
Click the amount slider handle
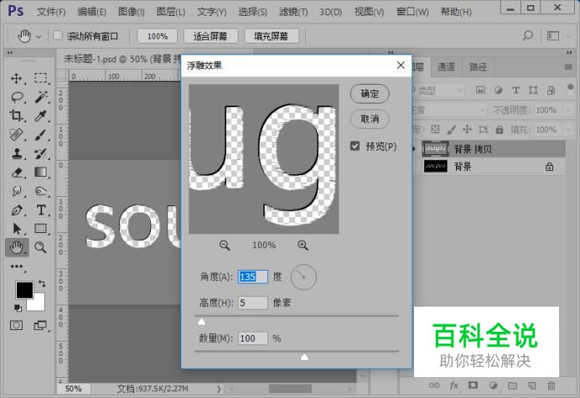304,357
